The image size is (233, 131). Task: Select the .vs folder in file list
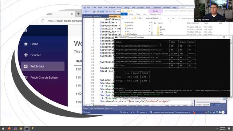[x=160, y=32]
